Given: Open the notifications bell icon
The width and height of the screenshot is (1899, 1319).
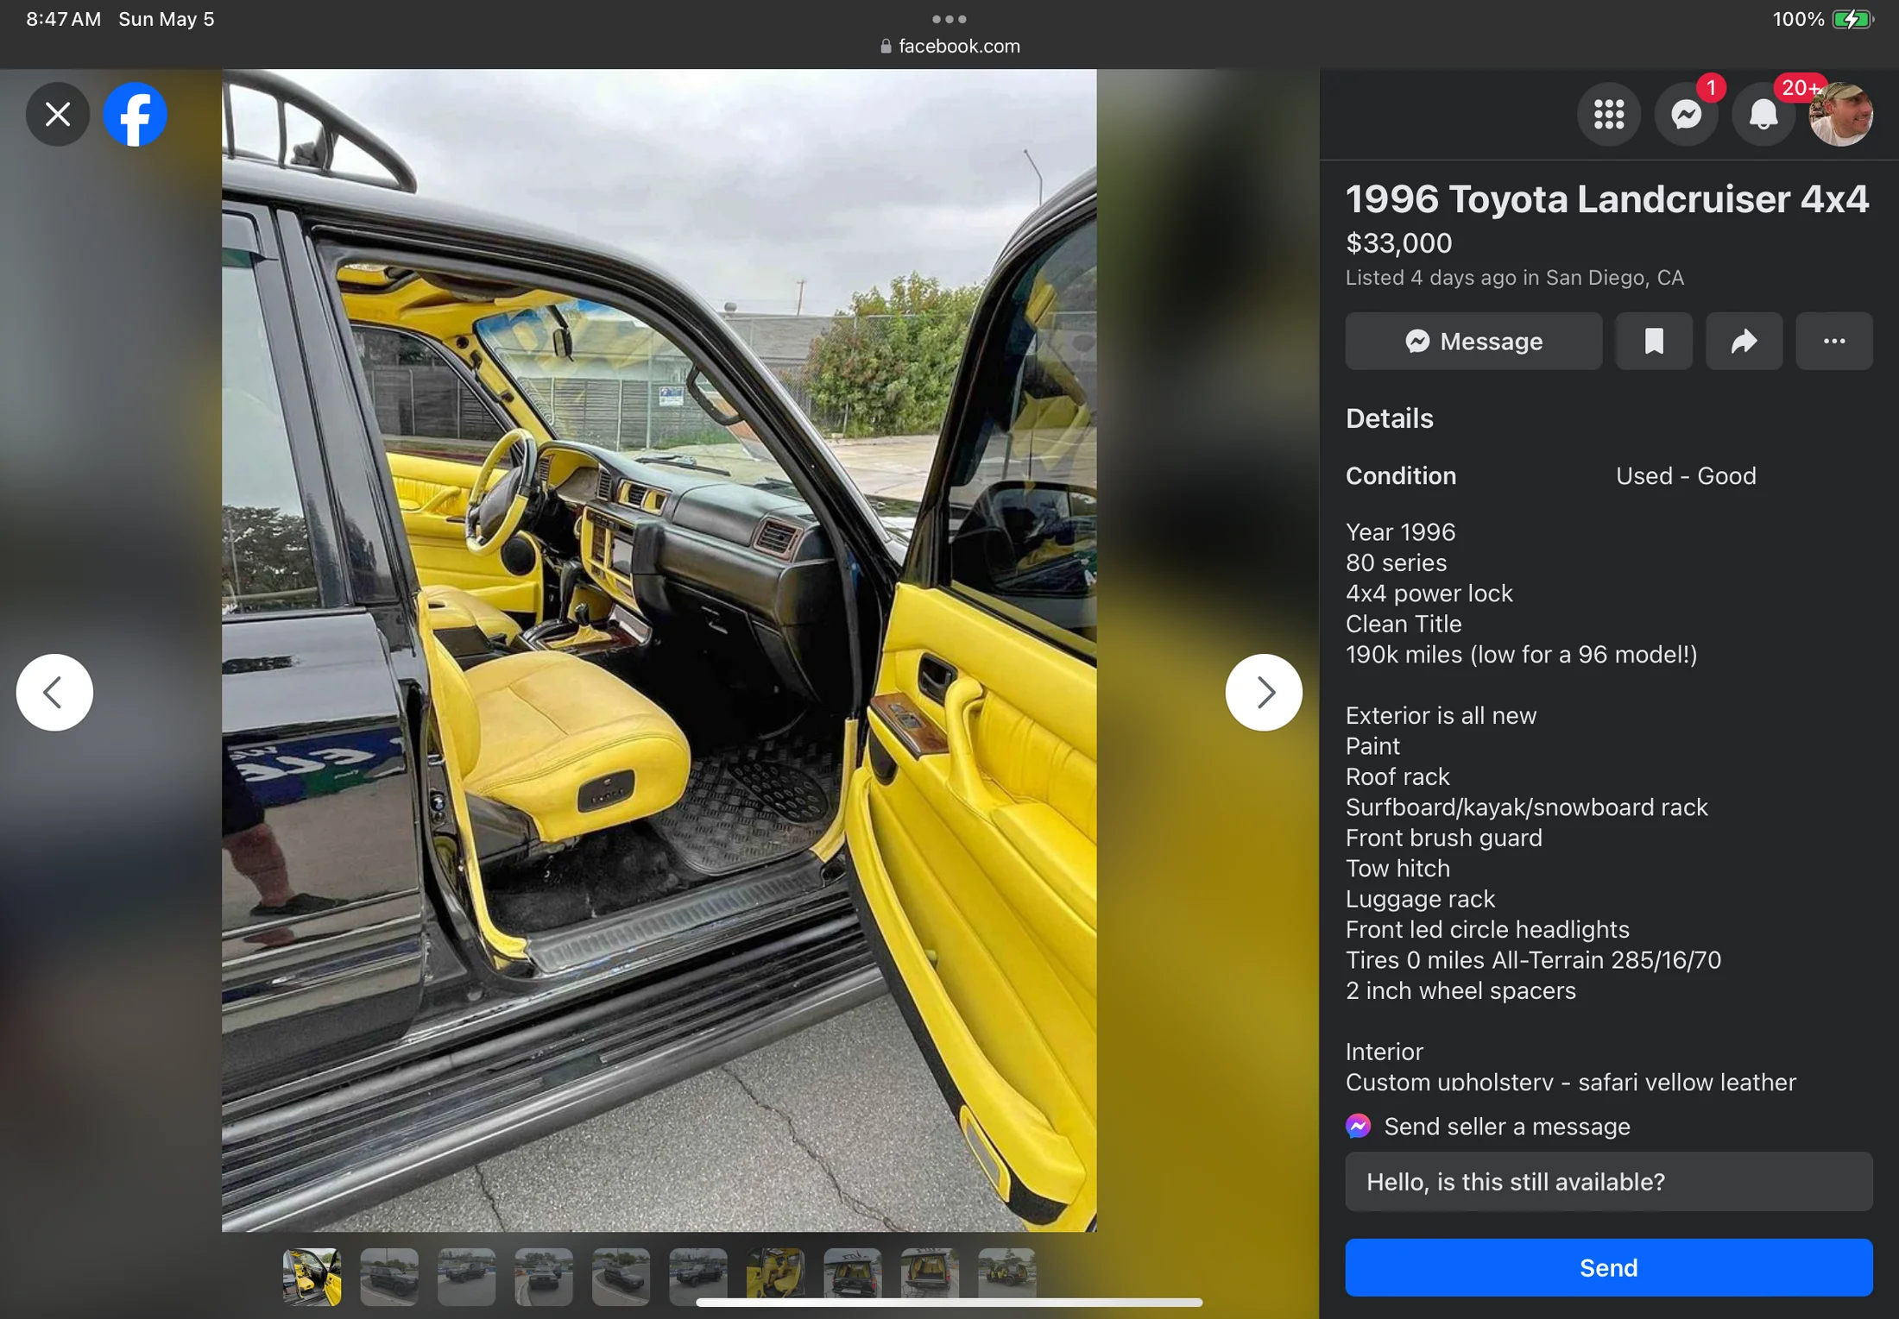Looking at the screenshot, I should (1763, 114).
